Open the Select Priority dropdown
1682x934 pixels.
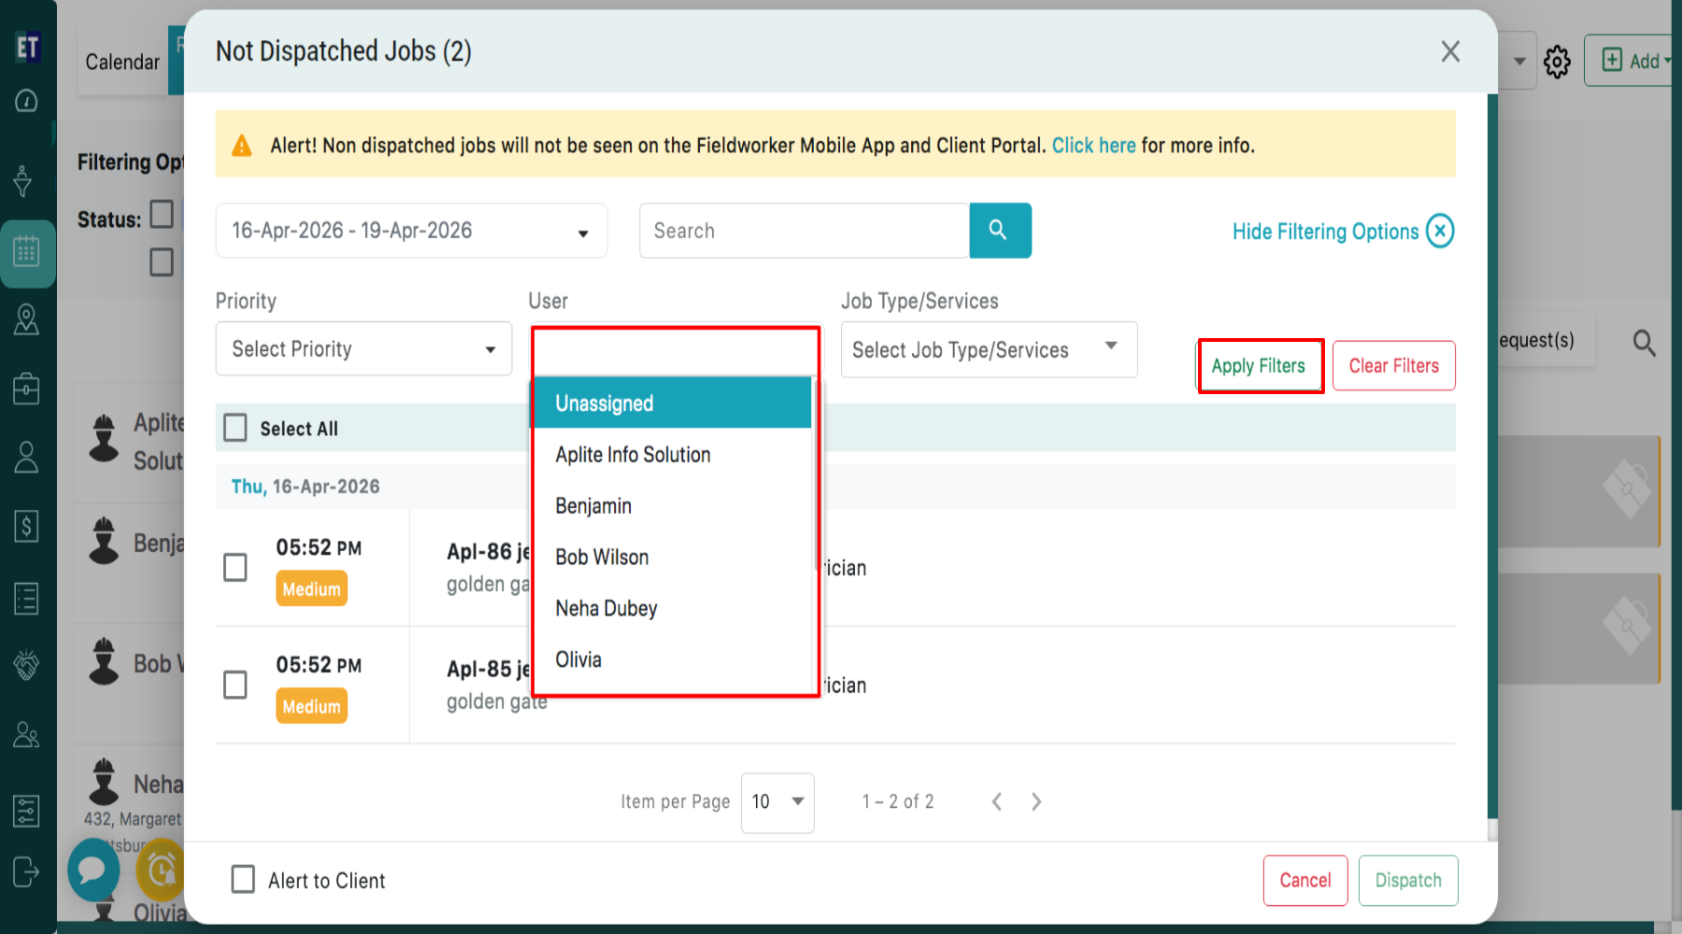[363, 348]
